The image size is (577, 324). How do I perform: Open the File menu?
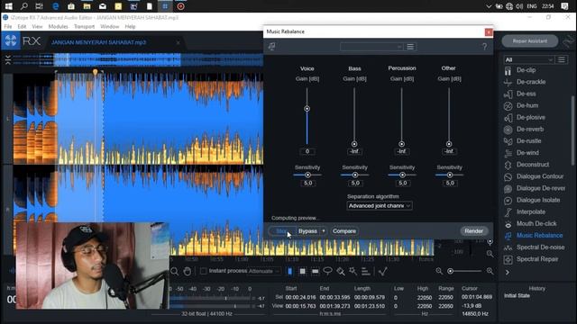tap(8, 26)
